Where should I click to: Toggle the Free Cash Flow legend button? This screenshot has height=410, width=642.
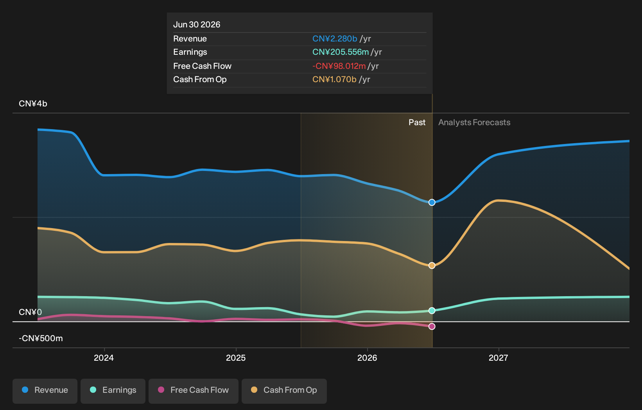pyautogui.click(x=194, y=391)
